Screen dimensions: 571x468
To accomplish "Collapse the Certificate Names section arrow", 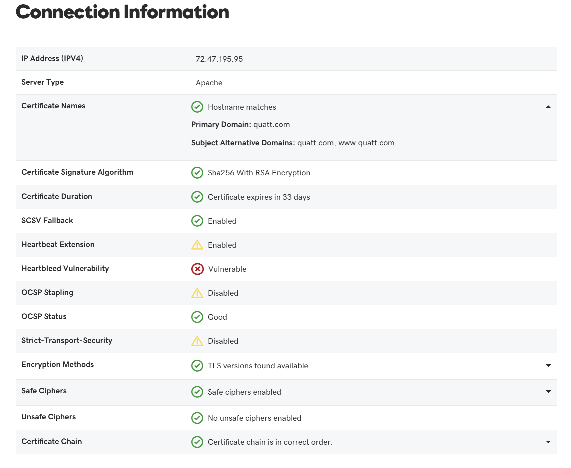I will point(548,107).
